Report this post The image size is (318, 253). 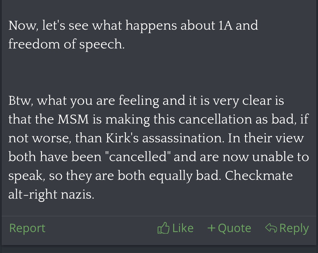(x=27, y=228)
